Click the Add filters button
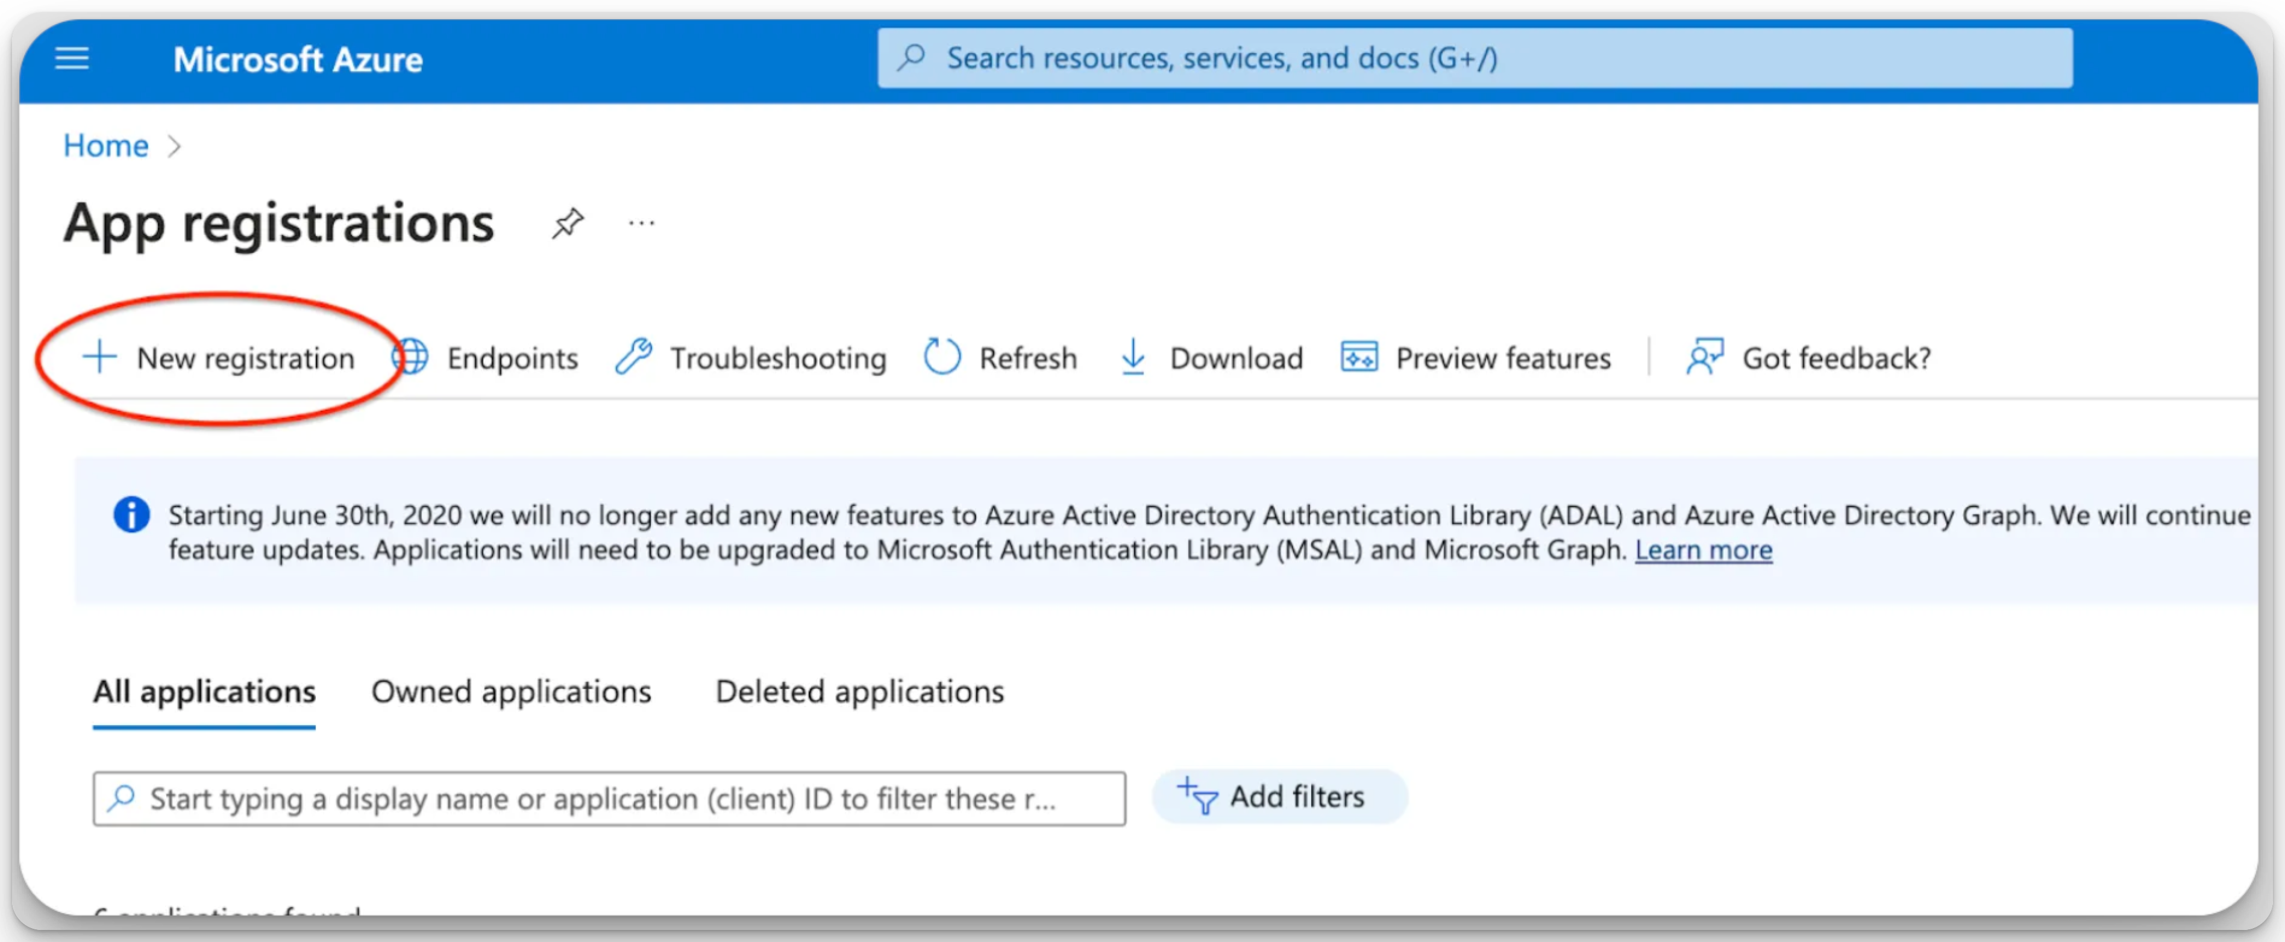 [1279, 796]
